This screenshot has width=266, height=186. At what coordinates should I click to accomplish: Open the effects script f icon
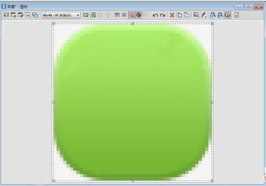204,15
